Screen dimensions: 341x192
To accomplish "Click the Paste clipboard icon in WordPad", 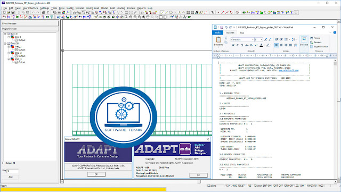I will [218, 39].
